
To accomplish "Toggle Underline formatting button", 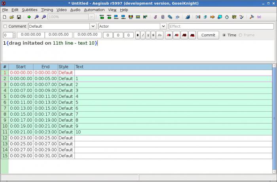I will (x=148, y=35).
